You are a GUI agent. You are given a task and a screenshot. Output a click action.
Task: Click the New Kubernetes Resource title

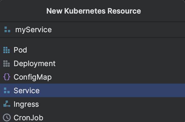93,11
